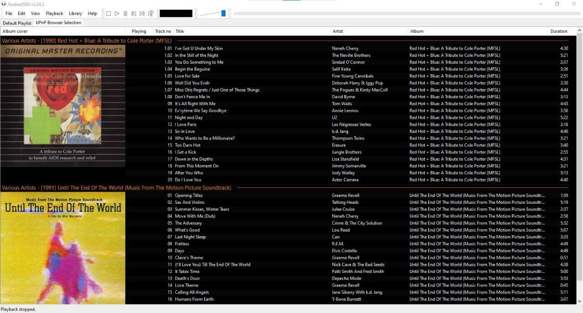
Task: Open the View menu
Action: [36, 14]
